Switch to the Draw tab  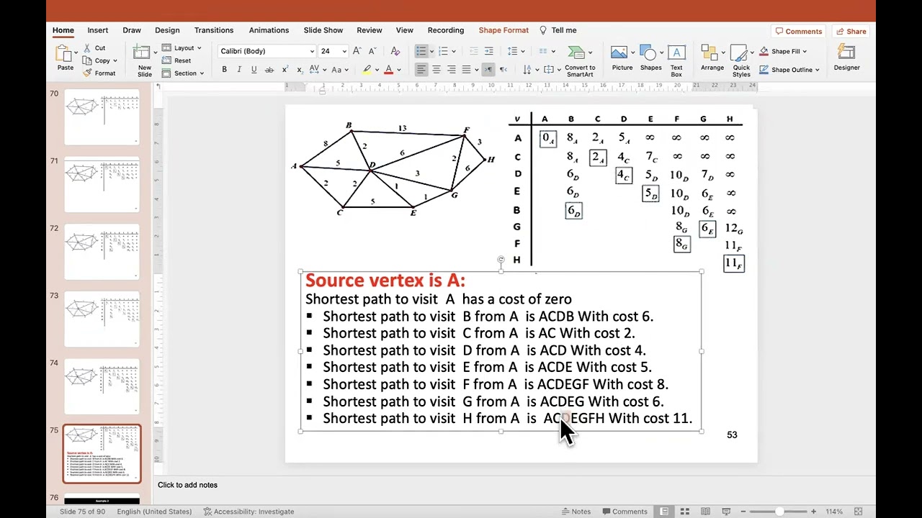click(132, 30)
